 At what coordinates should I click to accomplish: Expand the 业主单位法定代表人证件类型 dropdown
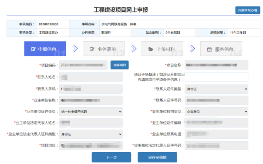(x=91, y=134)
